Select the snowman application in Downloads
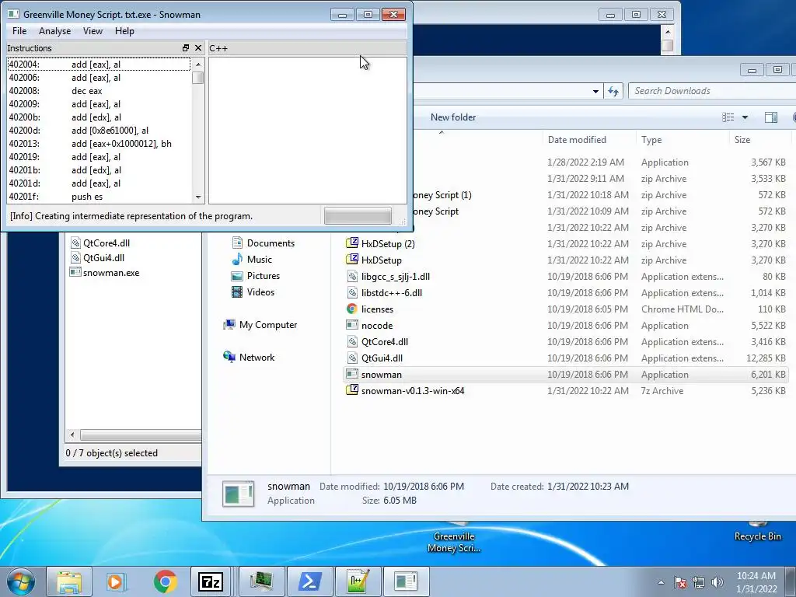 pyautogui.click(x=565, y=374)
